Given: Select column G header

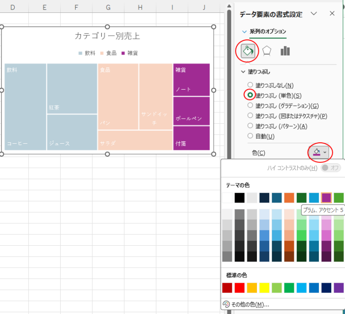Looking at the screenshot, I should click(108, 7).
